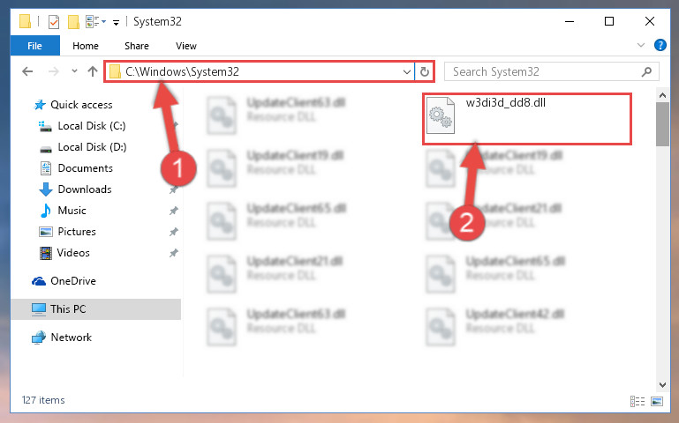Click the Properties quick access toolbar icon
The width and height of the screenshot is (679, 423).
(54, 22)
